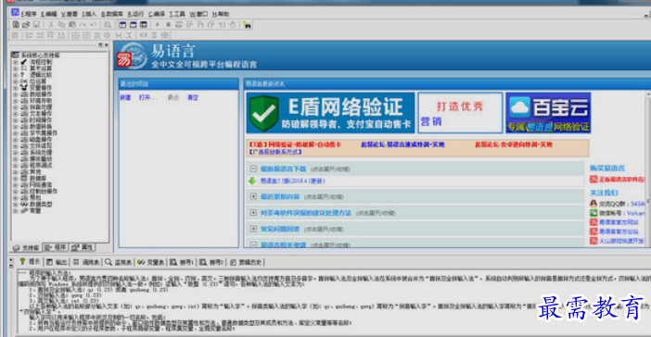Click the green download arrow icon
Screen dimensions: 651x337
point(252,181)
